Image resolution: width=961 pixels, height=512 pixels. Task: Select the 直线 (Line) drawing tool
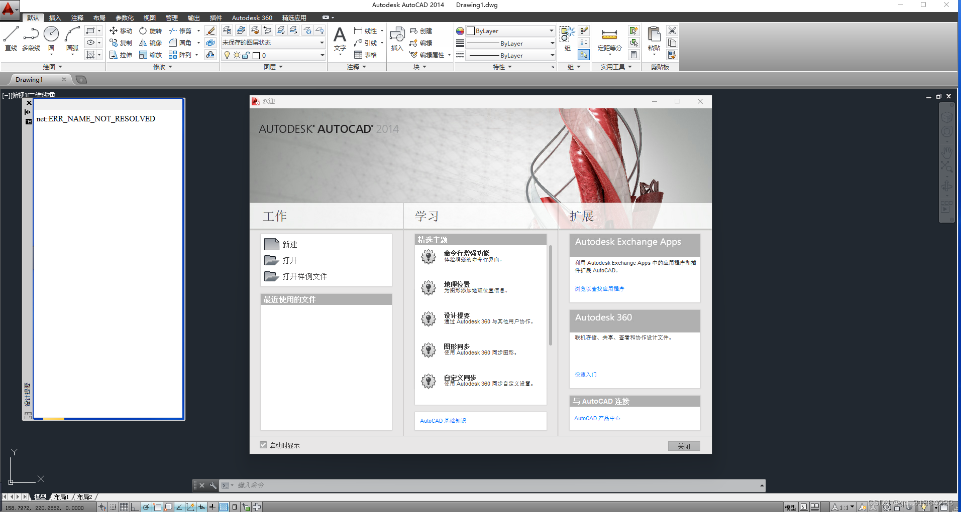(x=11, y=38)
